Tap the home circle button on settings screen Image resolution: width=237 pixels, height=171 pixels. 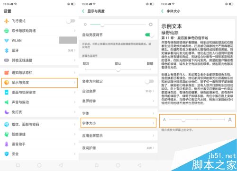click(39, 165)
